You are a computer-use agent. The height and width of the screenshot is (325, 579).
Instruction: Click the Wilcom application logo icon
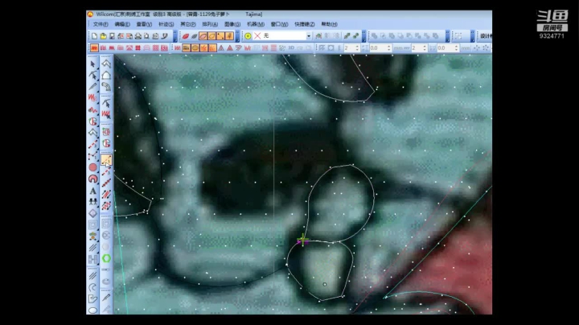coord(90,14)
